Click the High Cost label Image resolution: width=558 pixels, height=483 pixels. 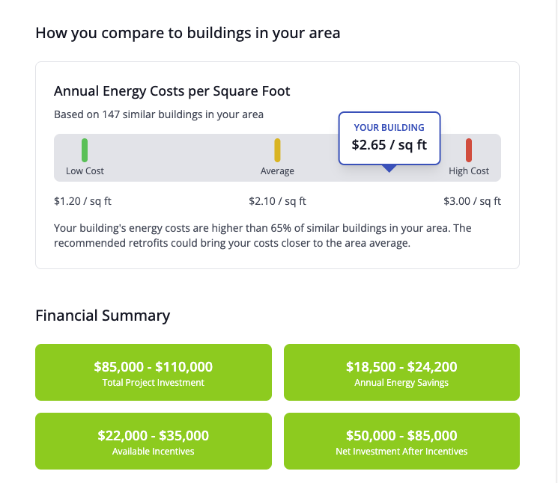pyautogui.click(x=469, y=171)
